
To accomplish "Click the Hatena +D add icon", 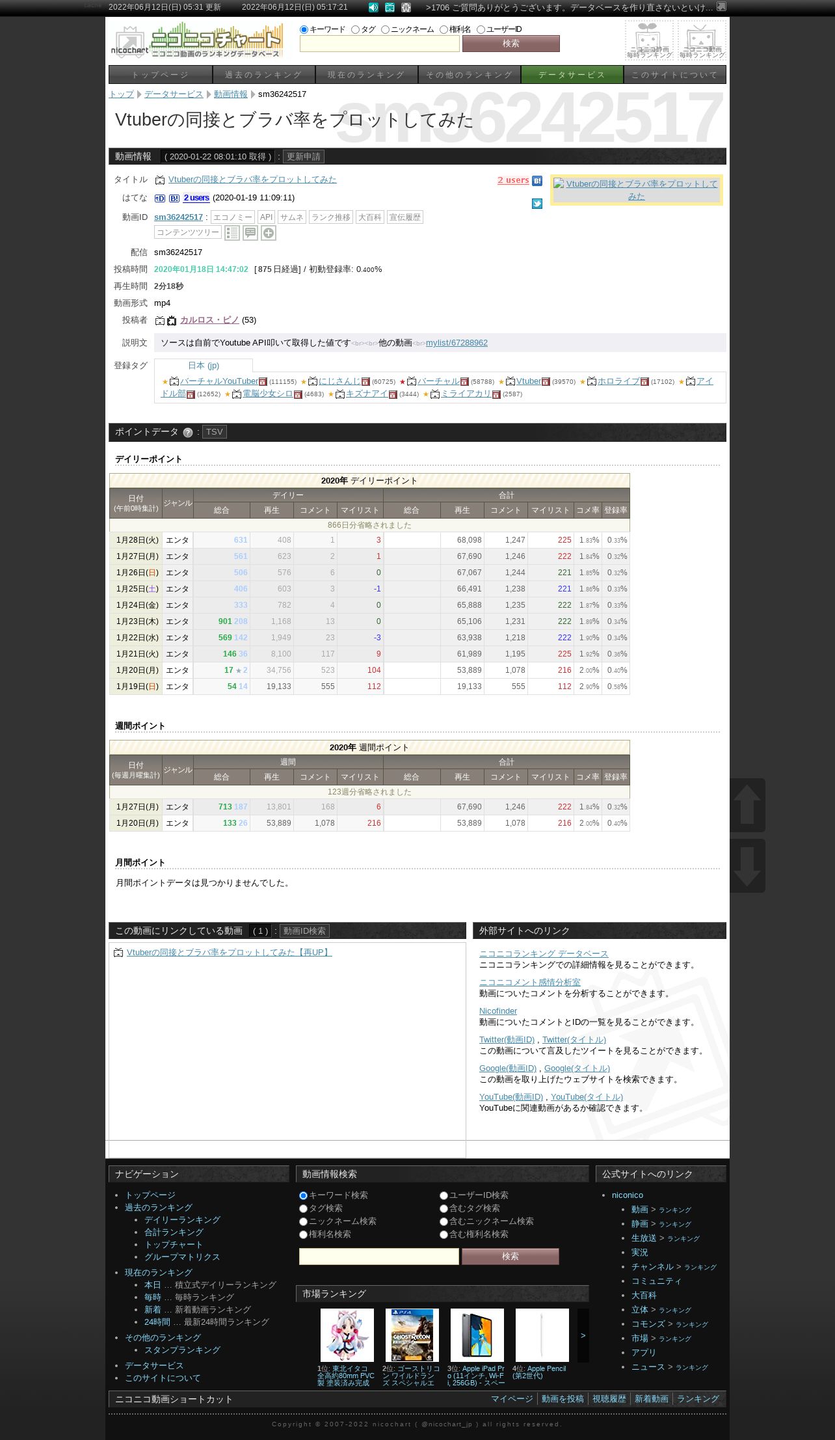I will tap(160, 198).
